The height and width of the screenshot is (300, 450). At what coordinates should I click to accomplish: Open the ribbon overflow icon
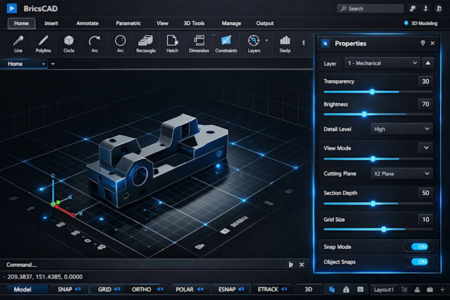pos(304,43)
